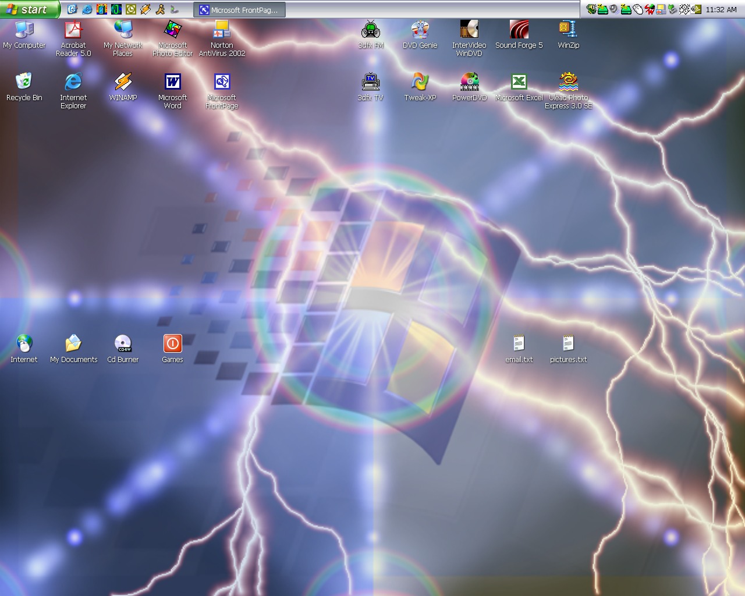Viewport: 745px width, 596px height.
Task: Select the Recycle Bin icon
Action: click(x=24, y=87)
